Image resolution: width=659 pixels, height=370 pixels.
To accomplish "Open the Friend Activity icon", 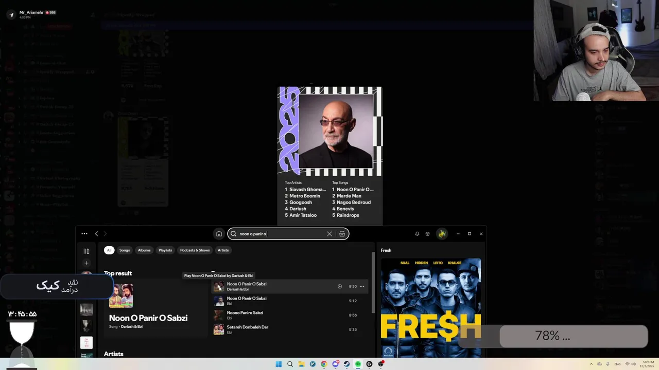I will click(427, 234).
